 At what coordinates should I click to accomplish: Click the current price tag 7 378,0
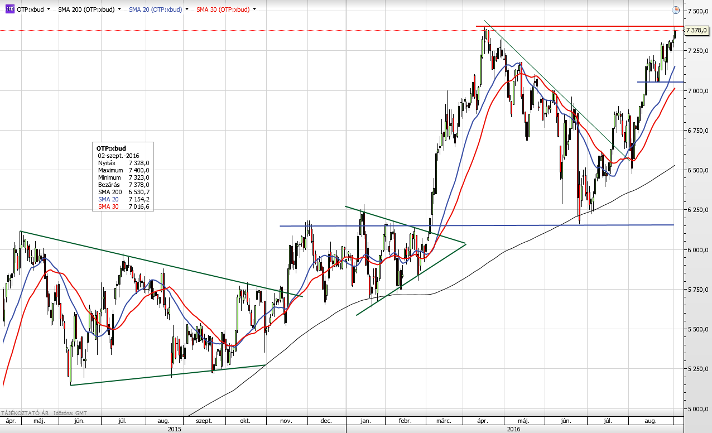pos(697,30)
